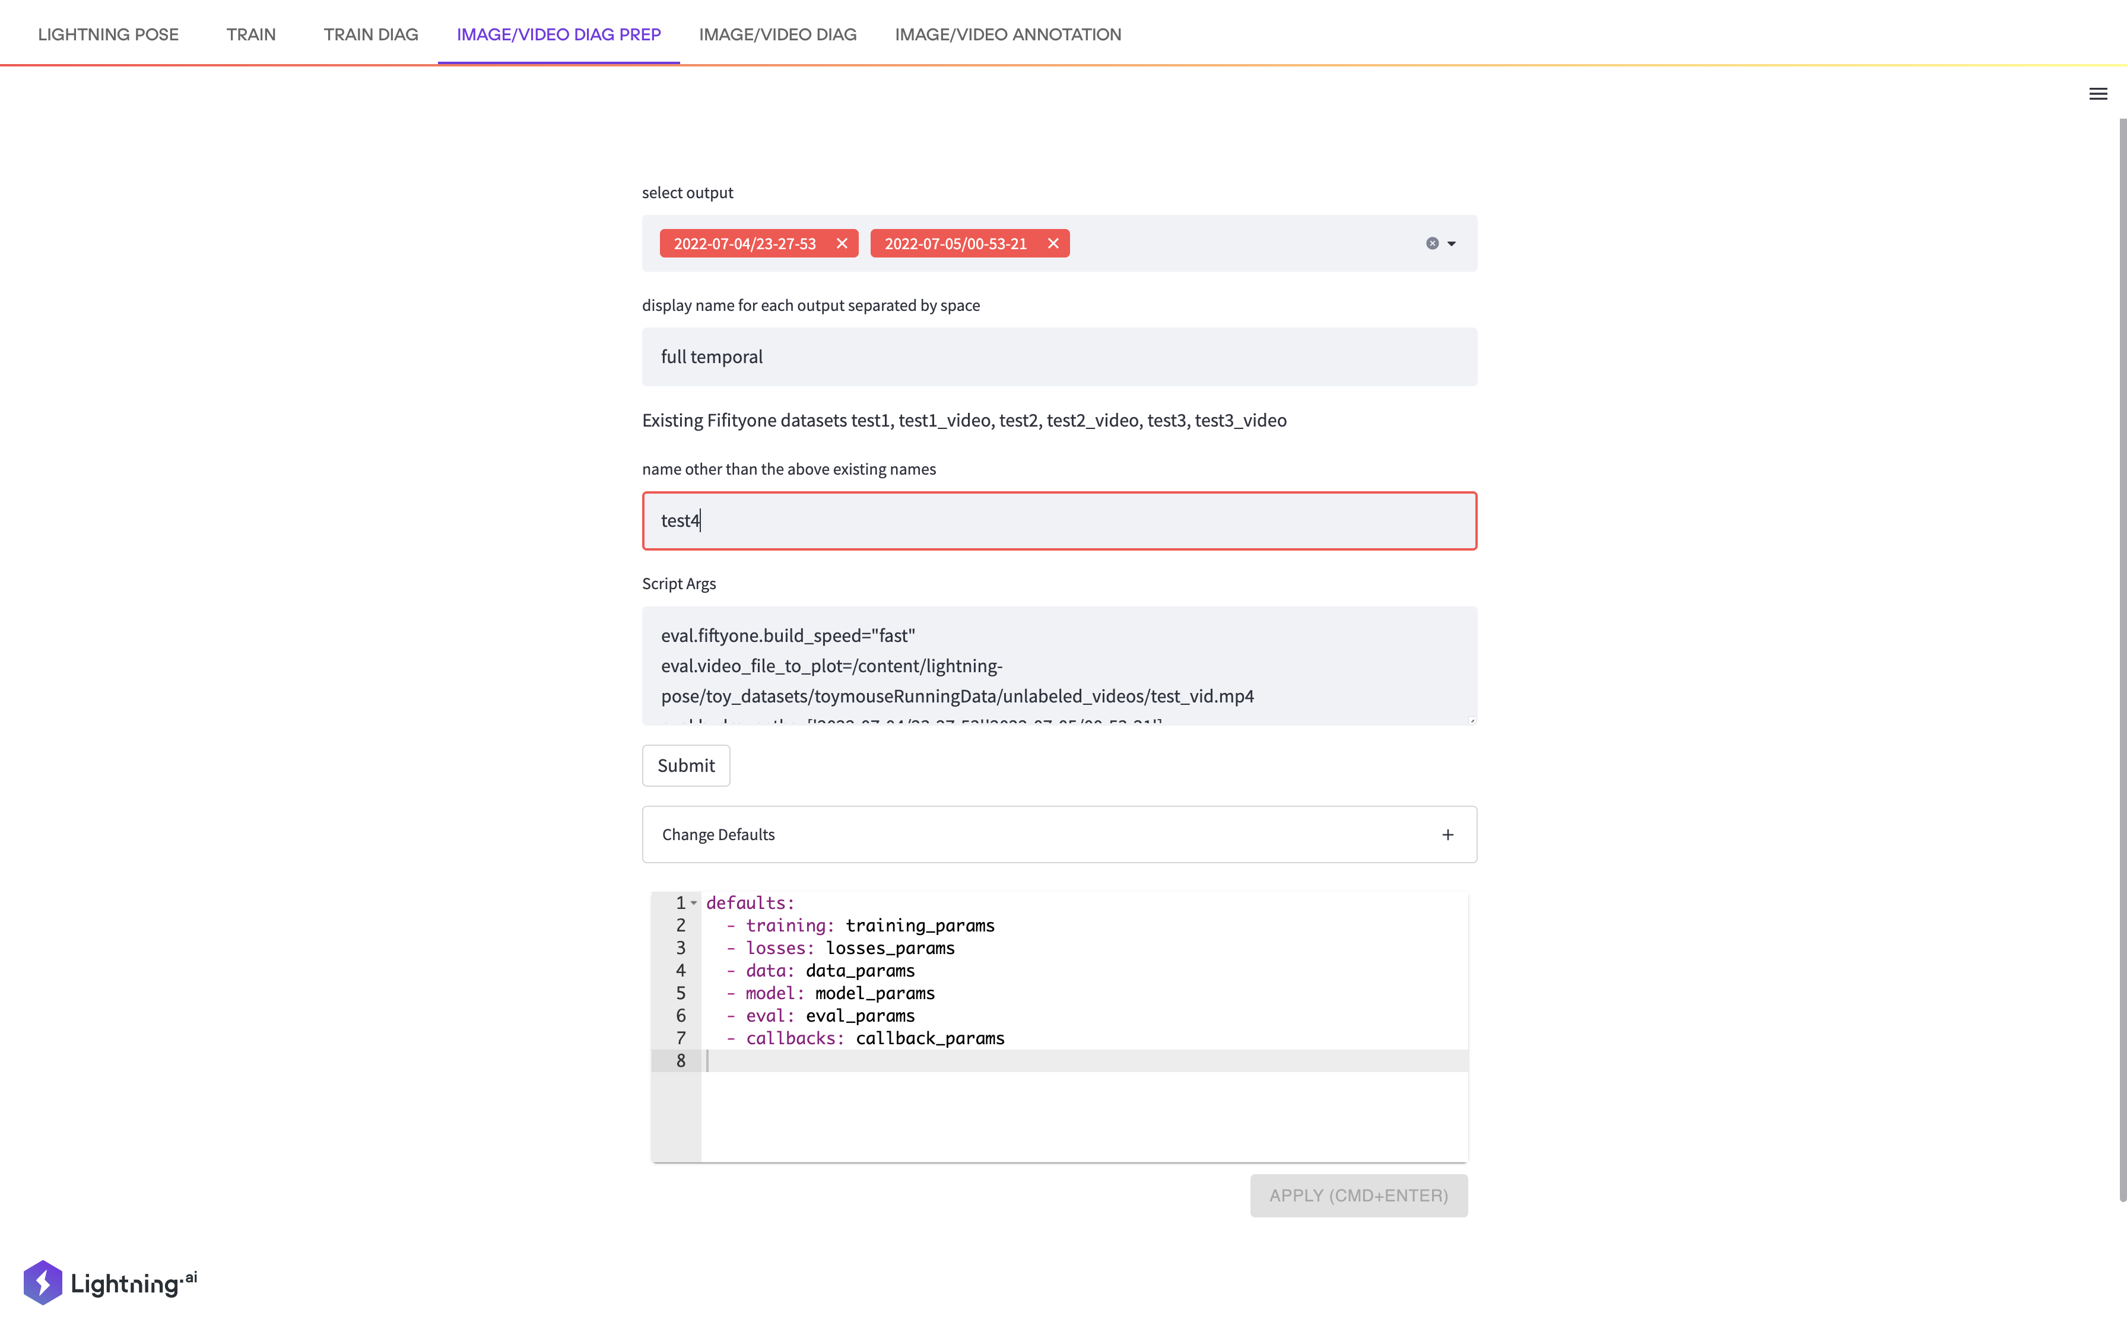Remove the 2022-07-04/23-27-53 output tag
Viewport: 2127px width, 1329px height.
(x=841, y=243)
